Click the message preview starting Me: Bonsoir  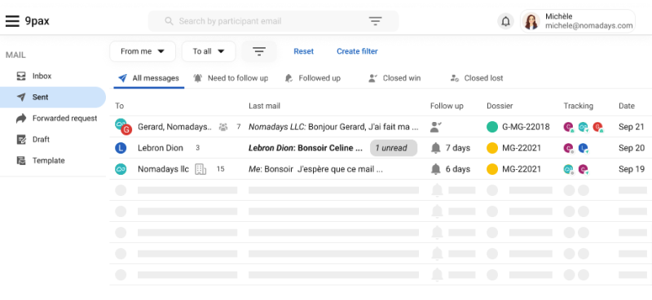315,169
